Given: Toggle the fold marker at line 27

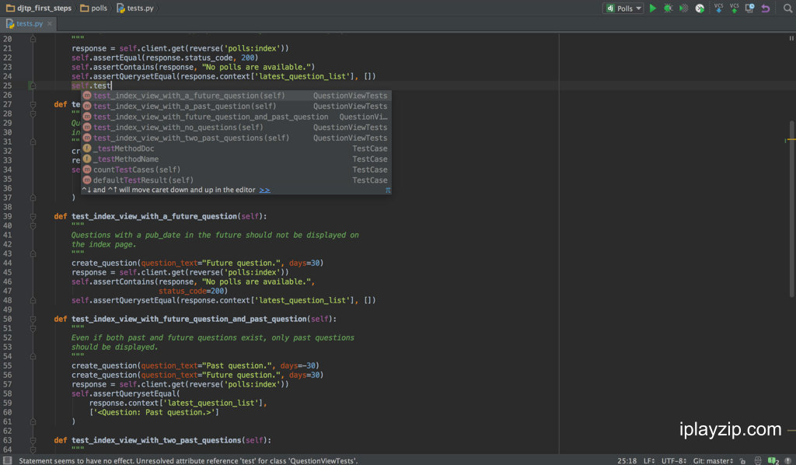Looking at the screenshot, I should point(33,104).
